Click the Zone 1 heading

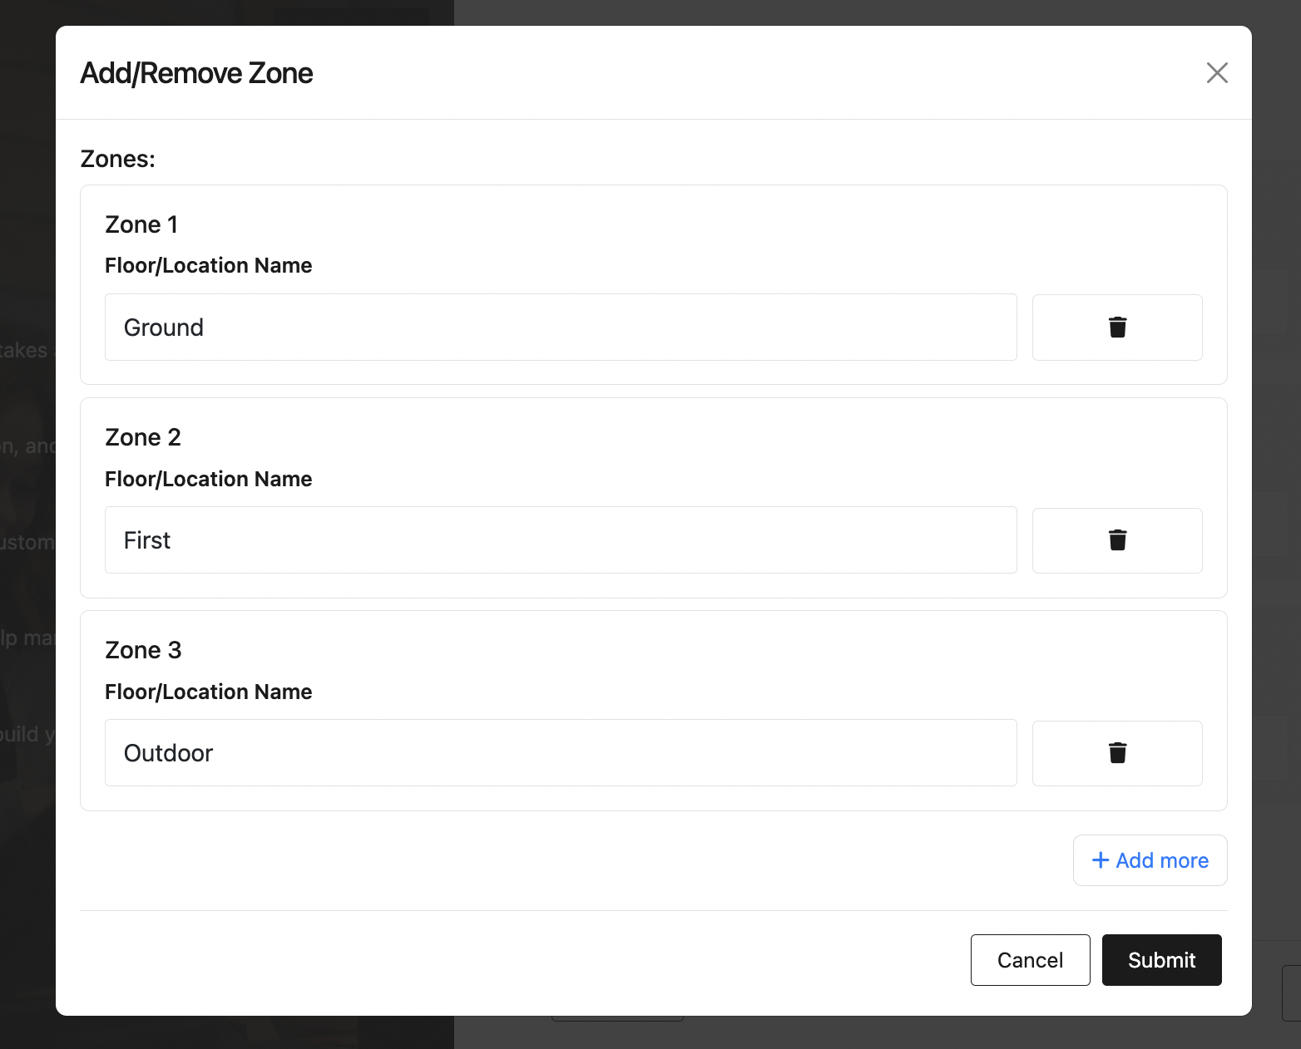[141, 224]
